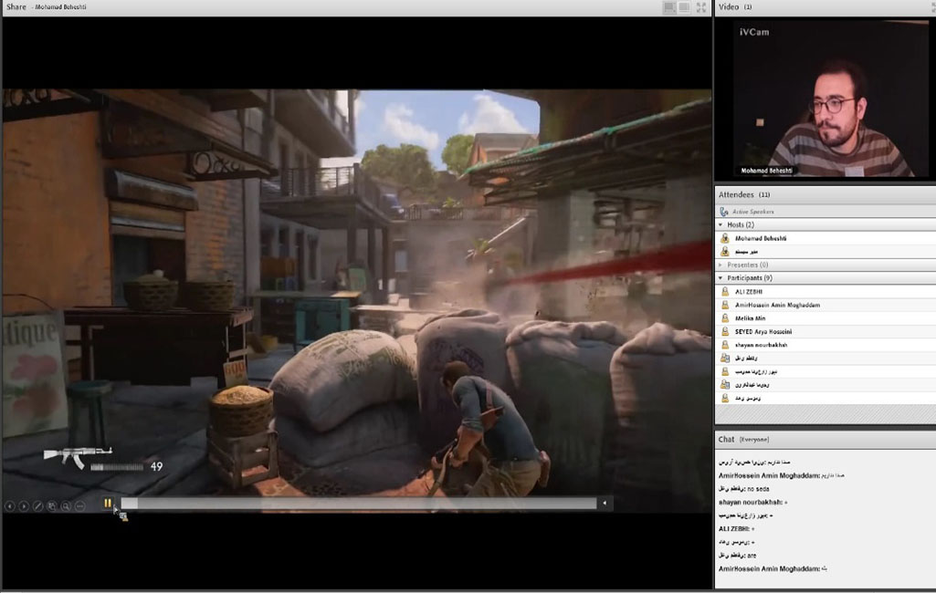Click the speaker volume icon beside the seek bar
The width and height of the screenshot is (936, 593).
605,503
